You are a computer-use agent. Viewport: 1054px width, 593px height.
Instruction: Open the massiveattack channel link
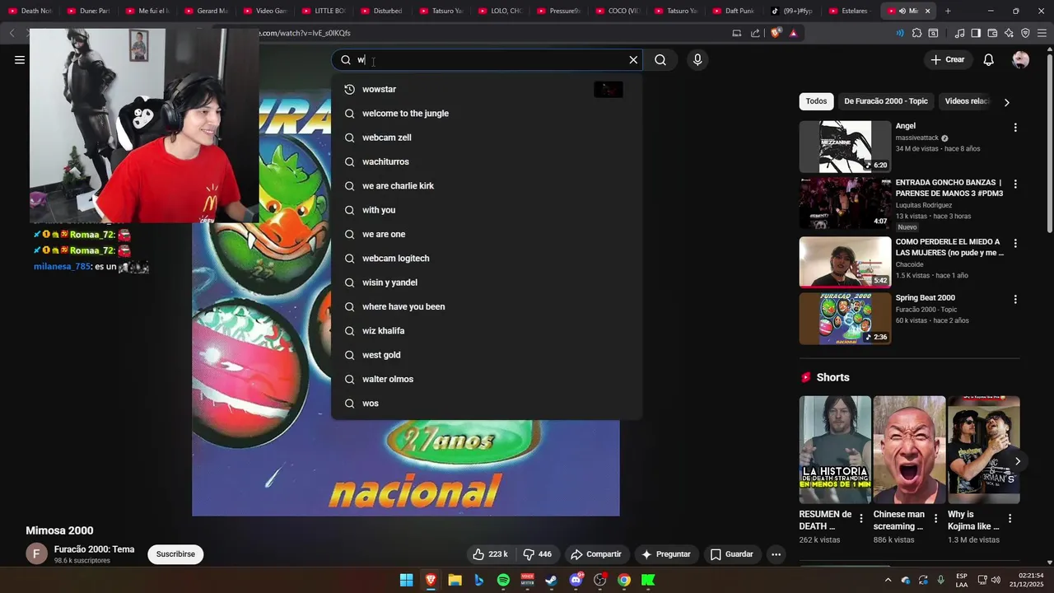(917, 138)
